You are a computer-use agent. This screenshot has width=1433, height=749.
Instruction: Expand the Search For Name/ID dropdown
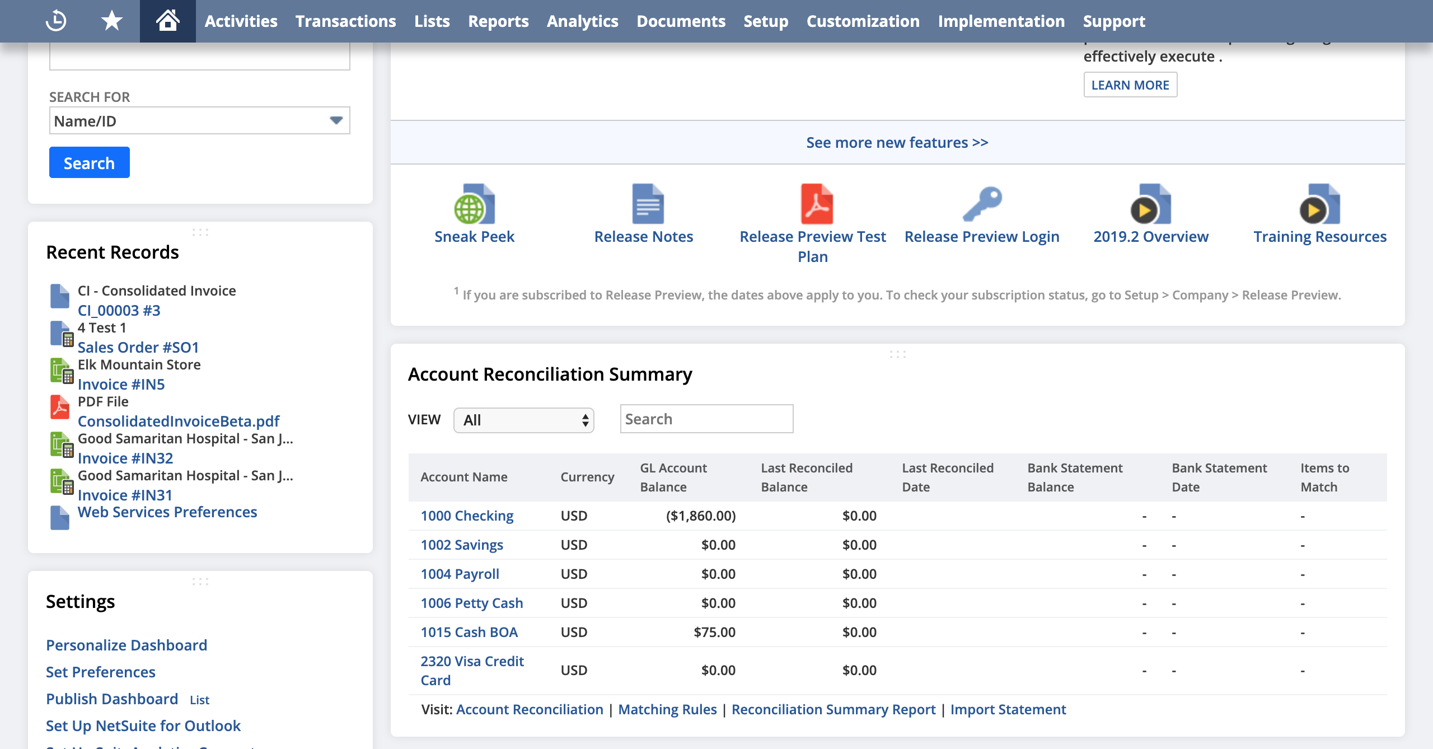point(200,121)
